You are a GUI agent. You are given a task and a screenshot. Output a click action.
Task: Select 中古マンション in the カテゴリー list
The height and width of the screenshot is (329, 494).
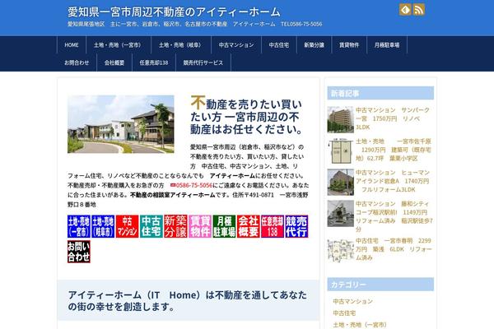point(353,301)
